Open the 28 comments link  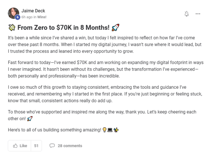click(x=70, y=146)
